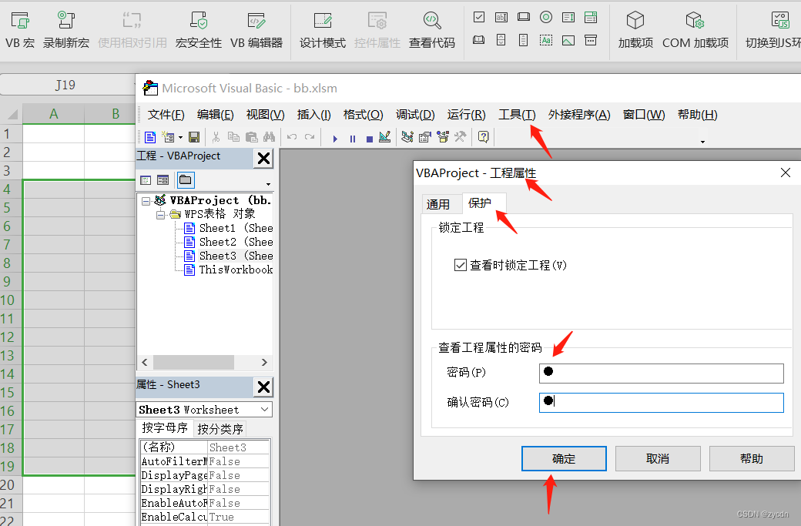
Task: Open the 视图(V) menu
Action: pos(265,115)
